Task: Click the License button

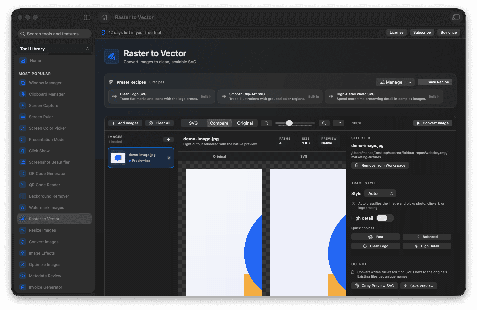Action: [396, 32]
